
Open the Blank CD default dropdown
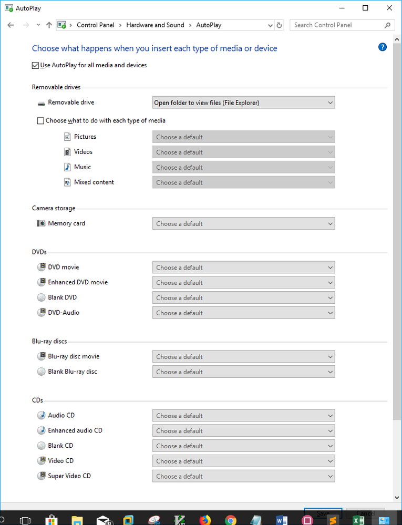(x=244, y=446)
